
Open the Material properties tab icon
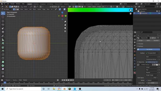click(x=135, y=73)
